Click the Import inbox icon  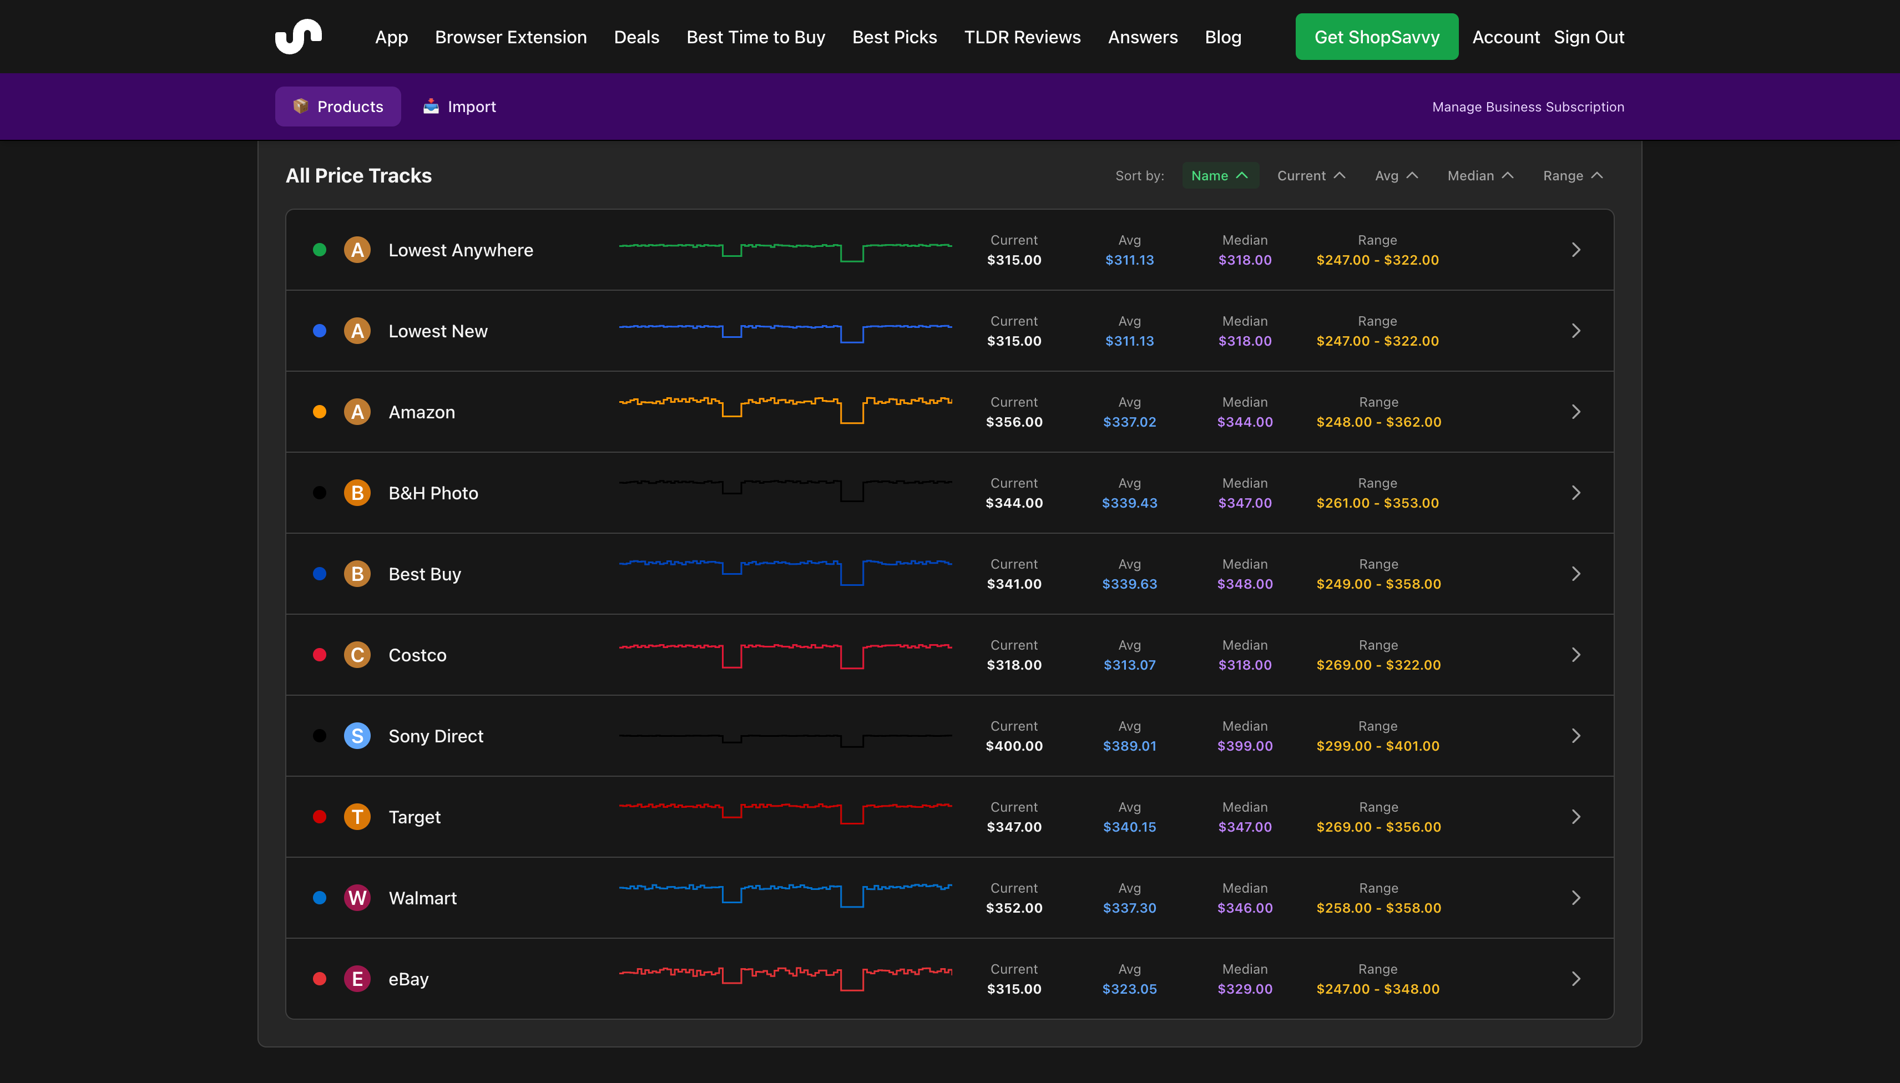click(432, 105)
